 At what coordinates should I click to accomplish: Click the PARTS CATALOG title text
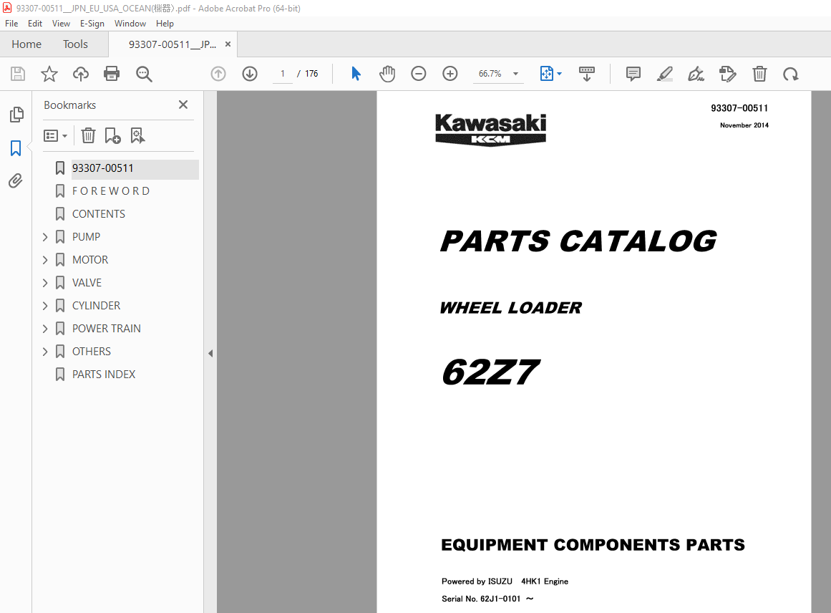click(578, 241)
